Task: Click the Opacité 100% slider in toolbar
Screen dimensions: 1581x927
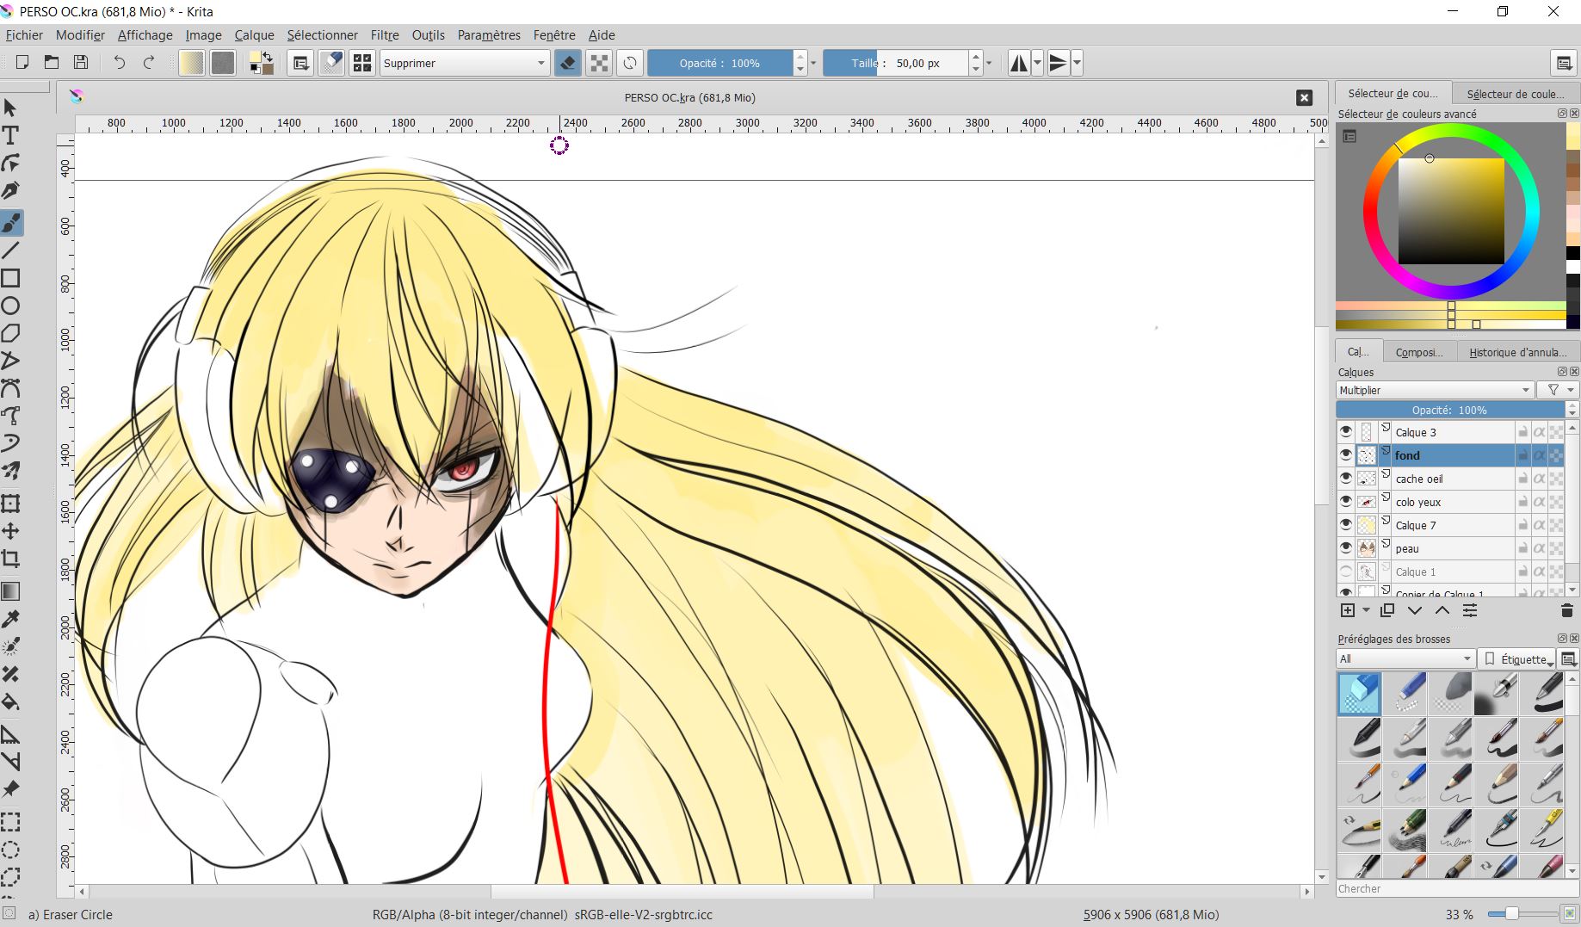Action: (719, 63)
